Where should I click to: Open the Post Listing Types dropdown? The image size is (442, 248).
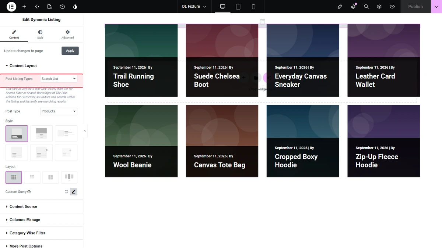click(59, 79)
